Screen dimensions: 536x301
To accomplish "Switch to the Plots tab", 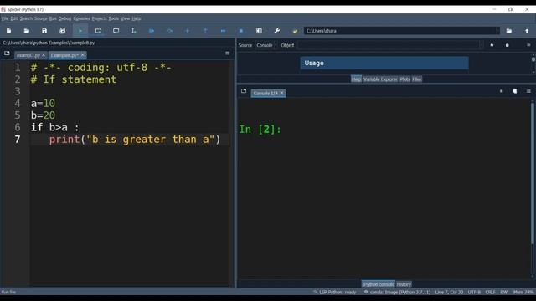I will (x=405, y=79).
